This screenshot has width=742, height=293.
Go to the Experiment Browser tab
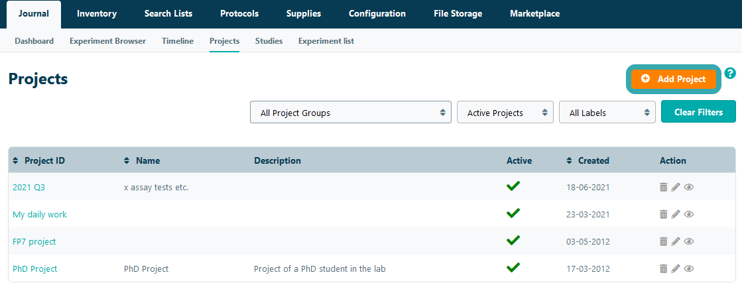click(107, 41)
